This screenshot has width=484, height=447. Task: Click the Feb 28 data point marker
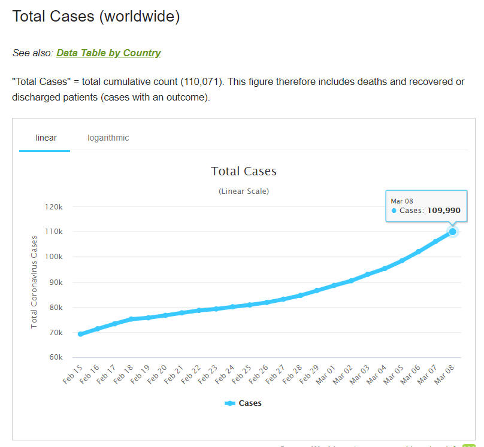(301, 296)
